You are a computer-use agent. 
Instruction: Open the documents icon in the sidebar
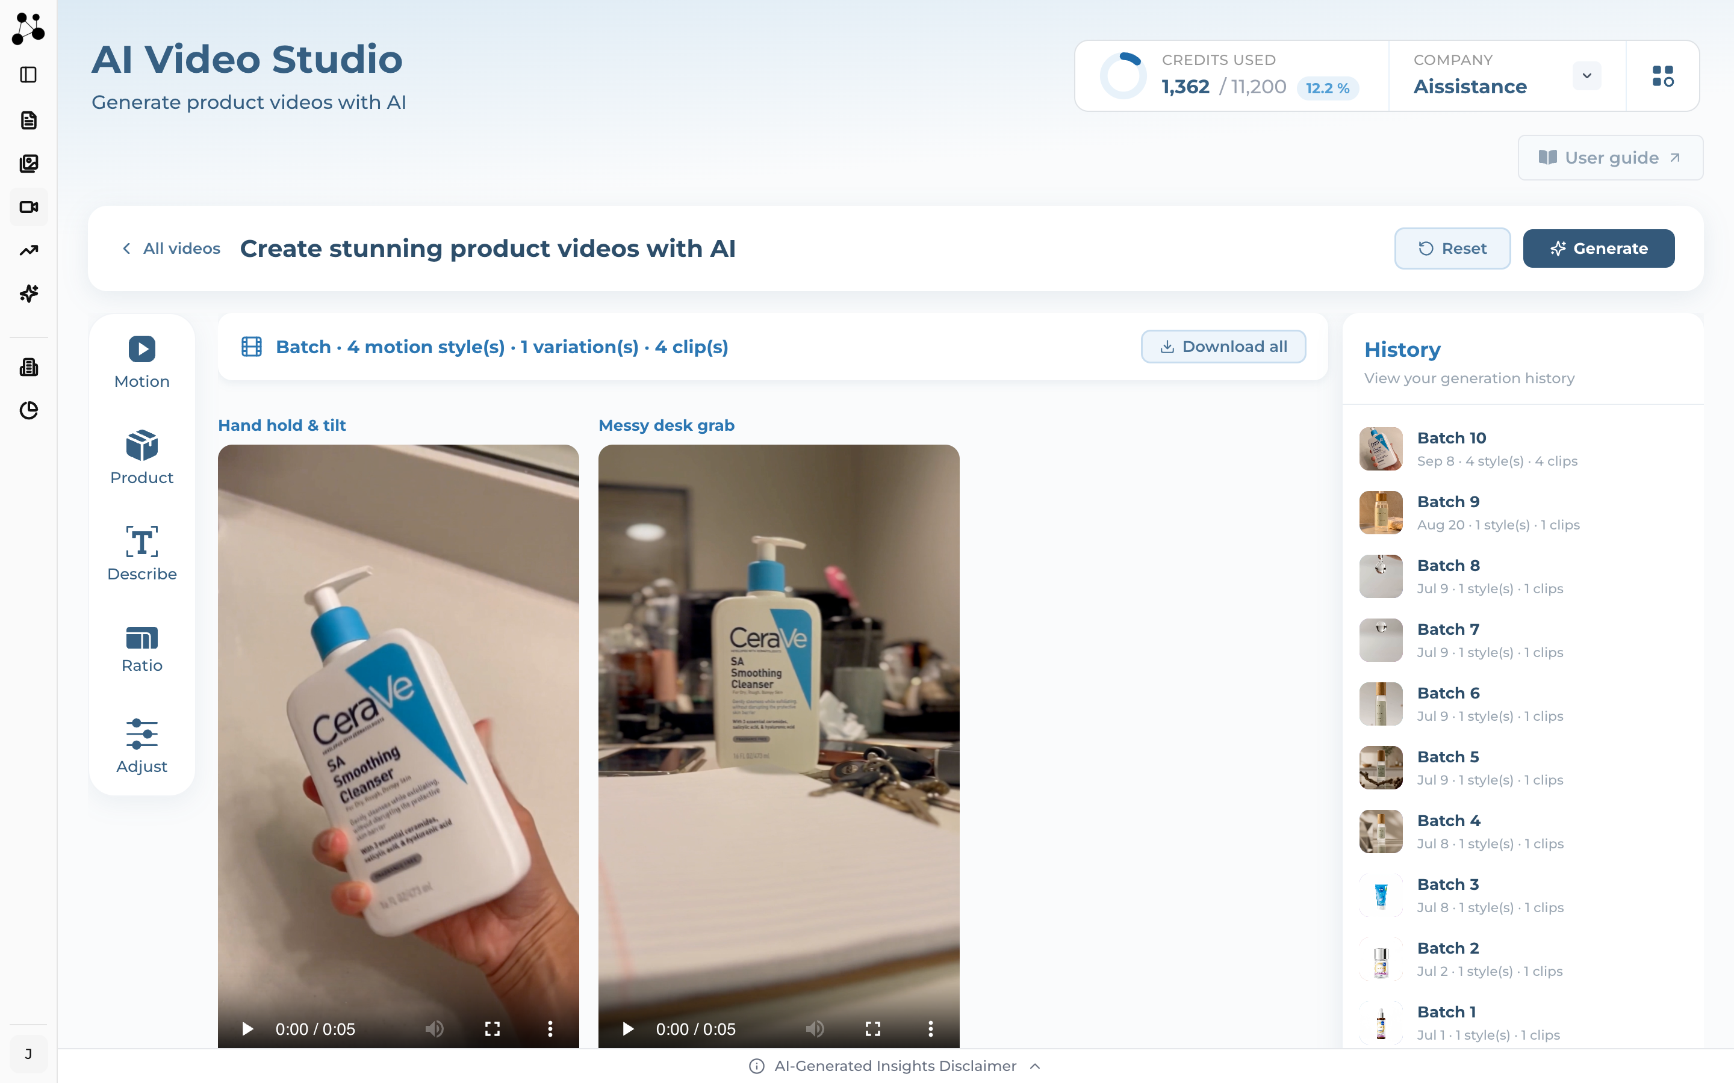29,120
